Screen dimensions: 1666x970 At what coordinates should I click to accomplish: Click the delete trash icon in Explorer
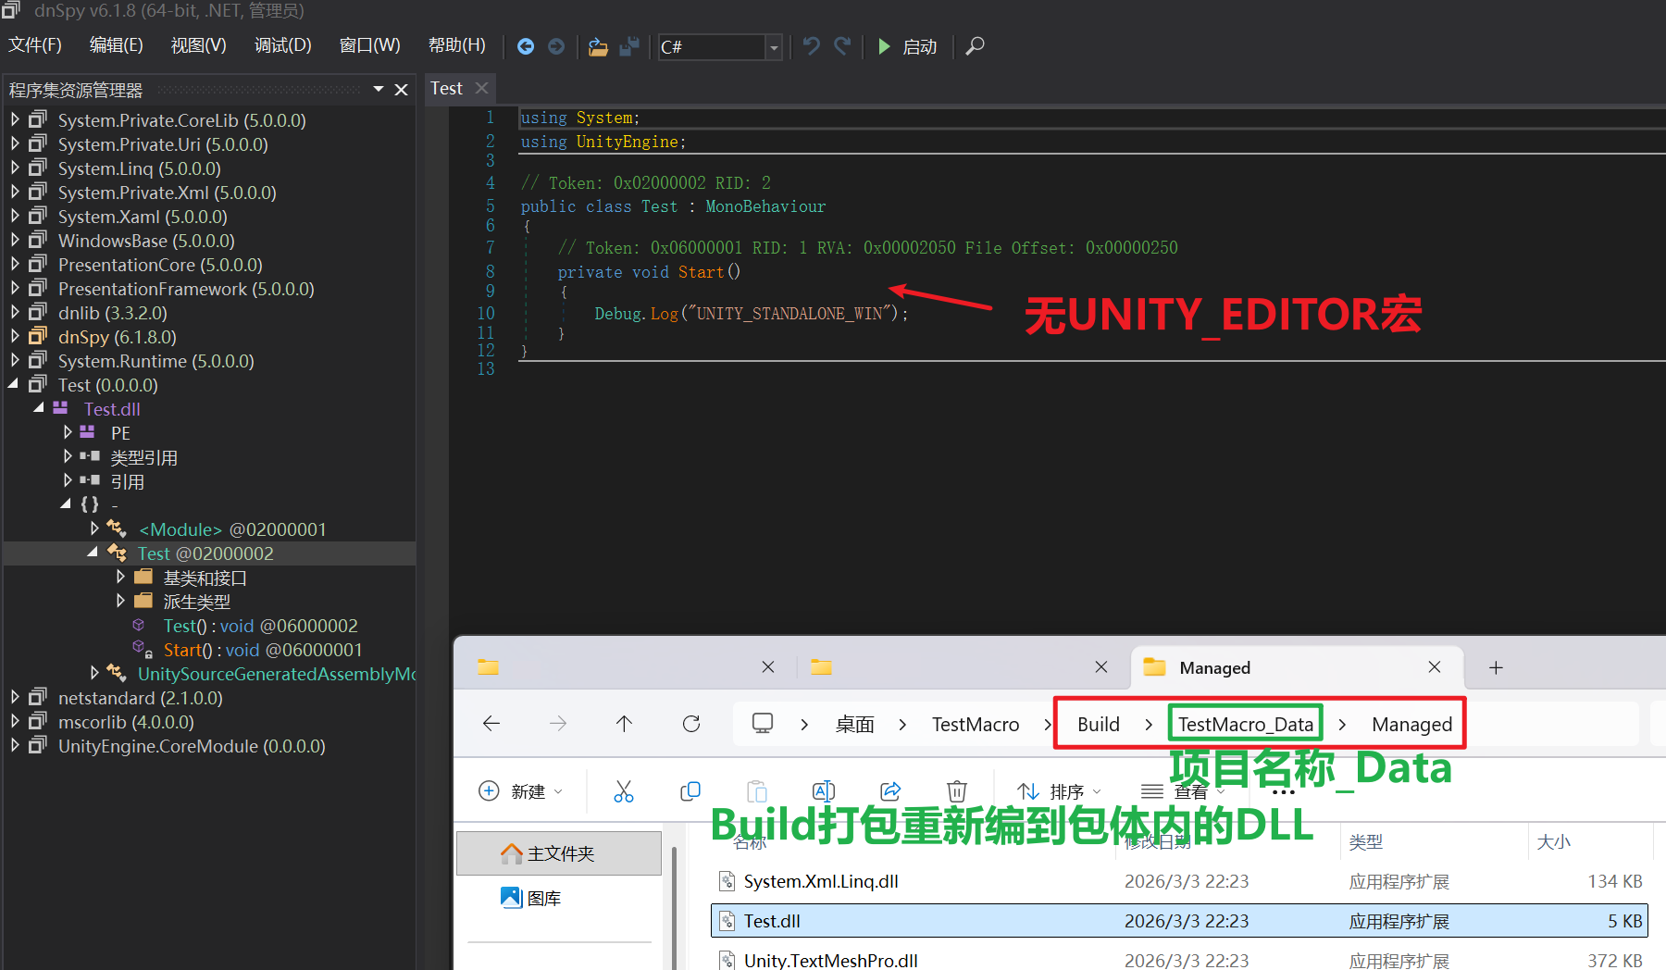(x=956, y=791)
